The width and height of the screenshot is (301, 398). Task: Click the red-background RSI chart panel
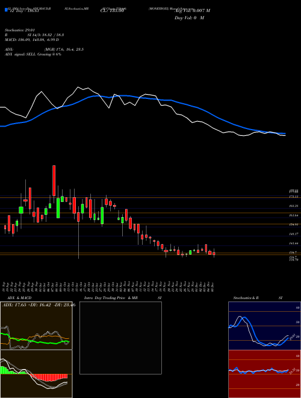[x=264, y=374]
